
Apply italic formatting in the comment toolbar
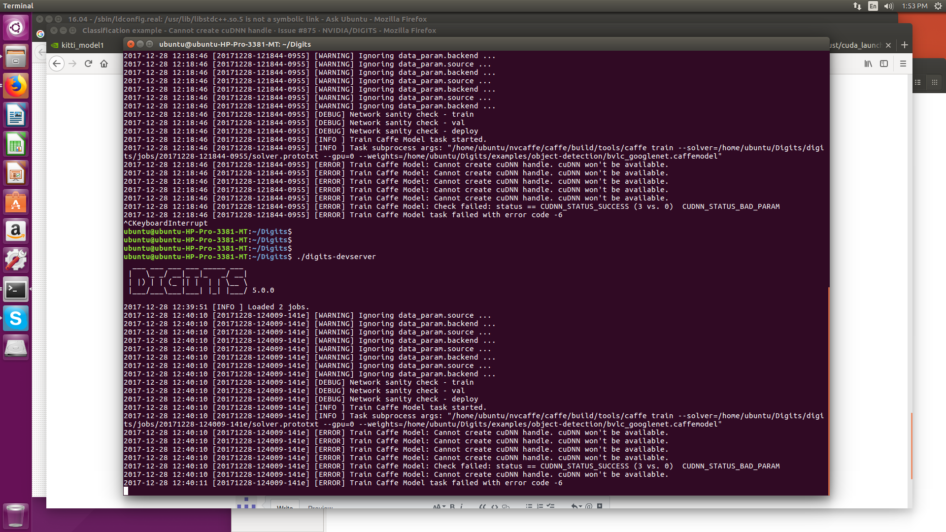coord(461,506)
